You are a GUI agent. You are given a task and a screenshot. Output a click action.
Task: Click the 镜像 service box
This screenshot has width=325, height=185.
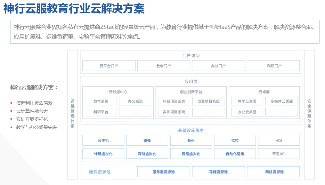tap(147, 140)
